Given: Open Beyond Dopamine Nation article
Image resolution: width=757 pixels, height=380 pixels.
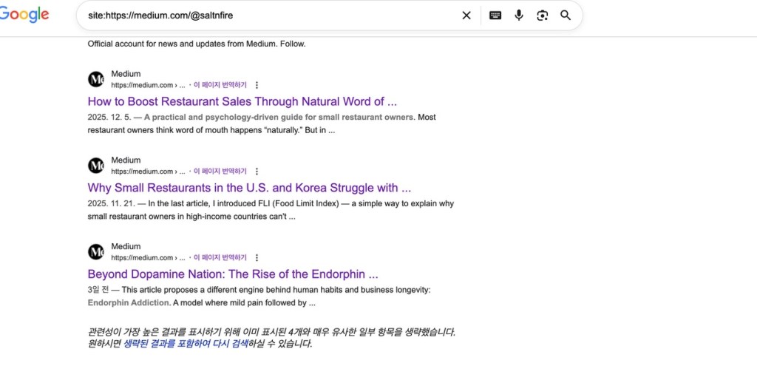Looking at the screenshot, I should click(x=233, y=274).
